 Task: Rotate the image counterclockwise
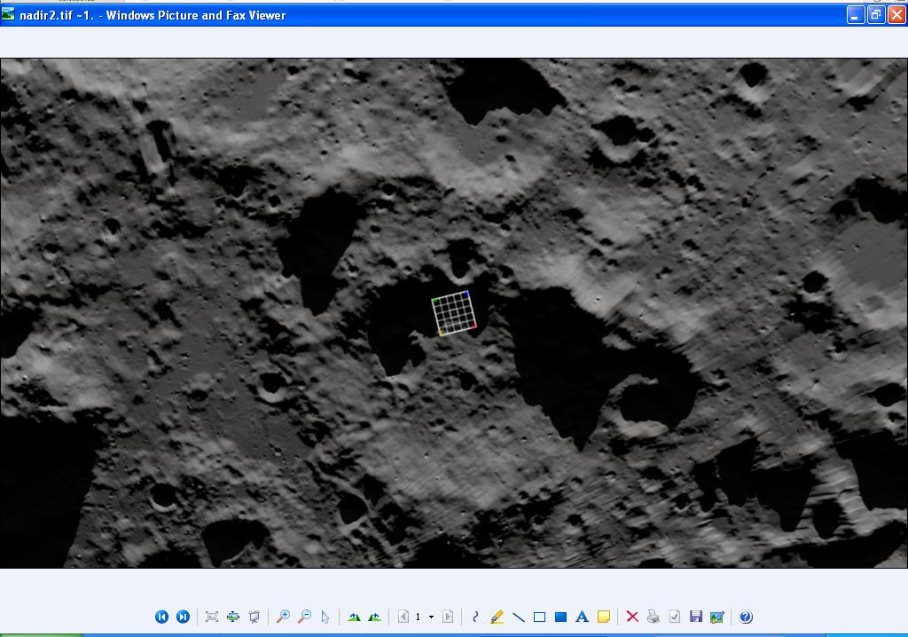coord(375,617)
